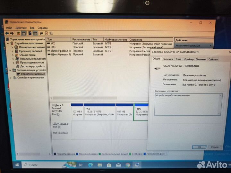Open the Файл menu
The image size is (231, 173).
coord(9,28)
